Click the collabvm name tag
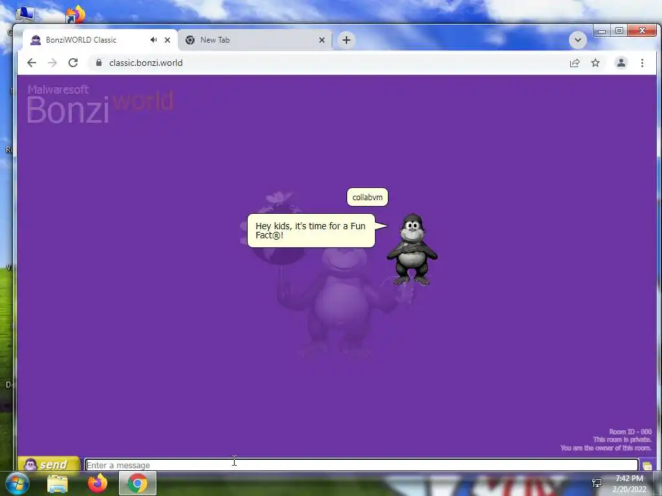The image size is (662, 496). pos(367,198)
